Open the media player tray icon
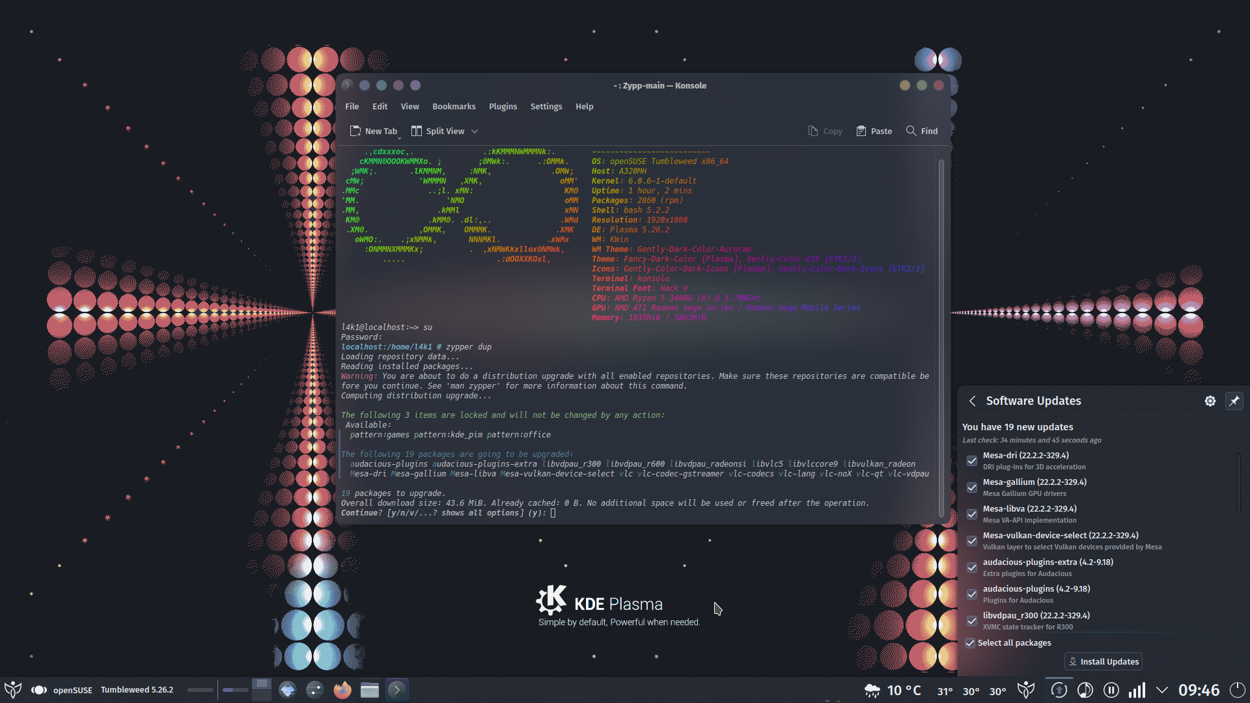 point(1085,690)
